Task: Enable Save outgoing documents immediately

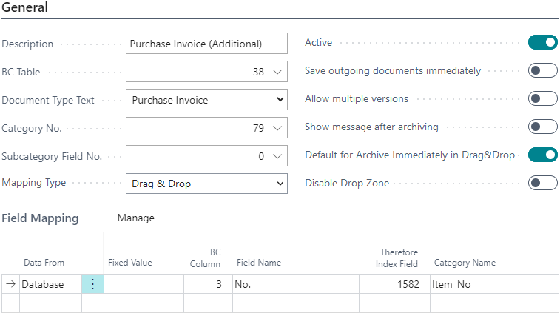Action: (x=542, y=71)
